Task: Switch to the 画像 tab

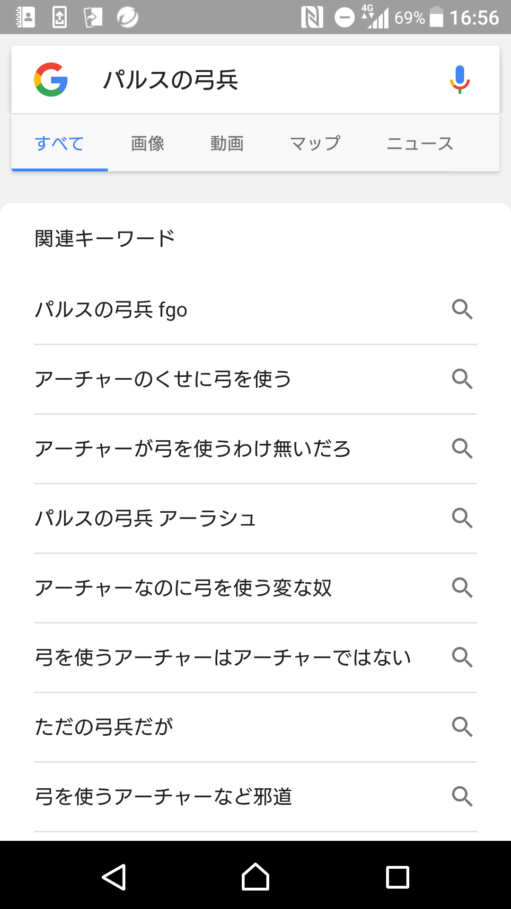Action: [x=148, y=143]
